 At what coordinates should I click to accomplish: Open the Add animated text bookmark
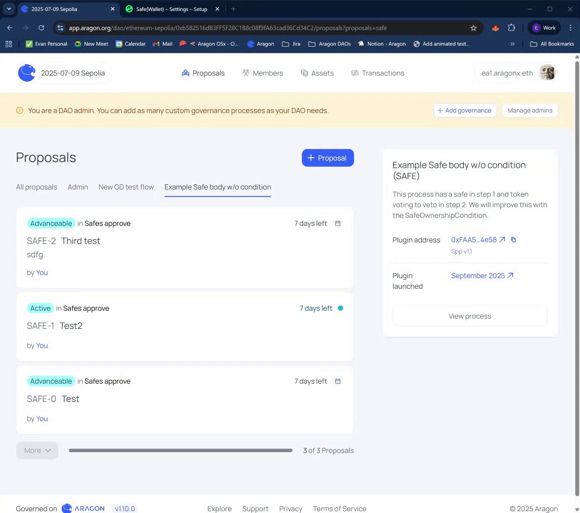pos(441,44)
